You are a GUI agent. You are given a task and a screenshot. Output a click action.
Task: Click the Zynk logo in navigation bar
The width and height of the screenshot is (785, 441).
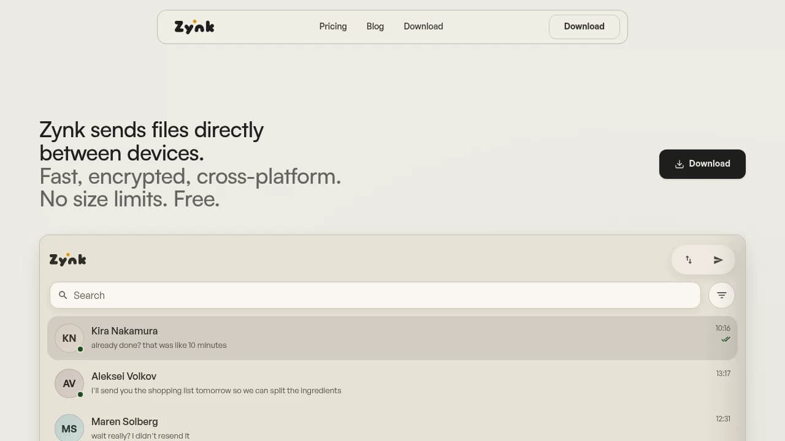coord(194,26)
